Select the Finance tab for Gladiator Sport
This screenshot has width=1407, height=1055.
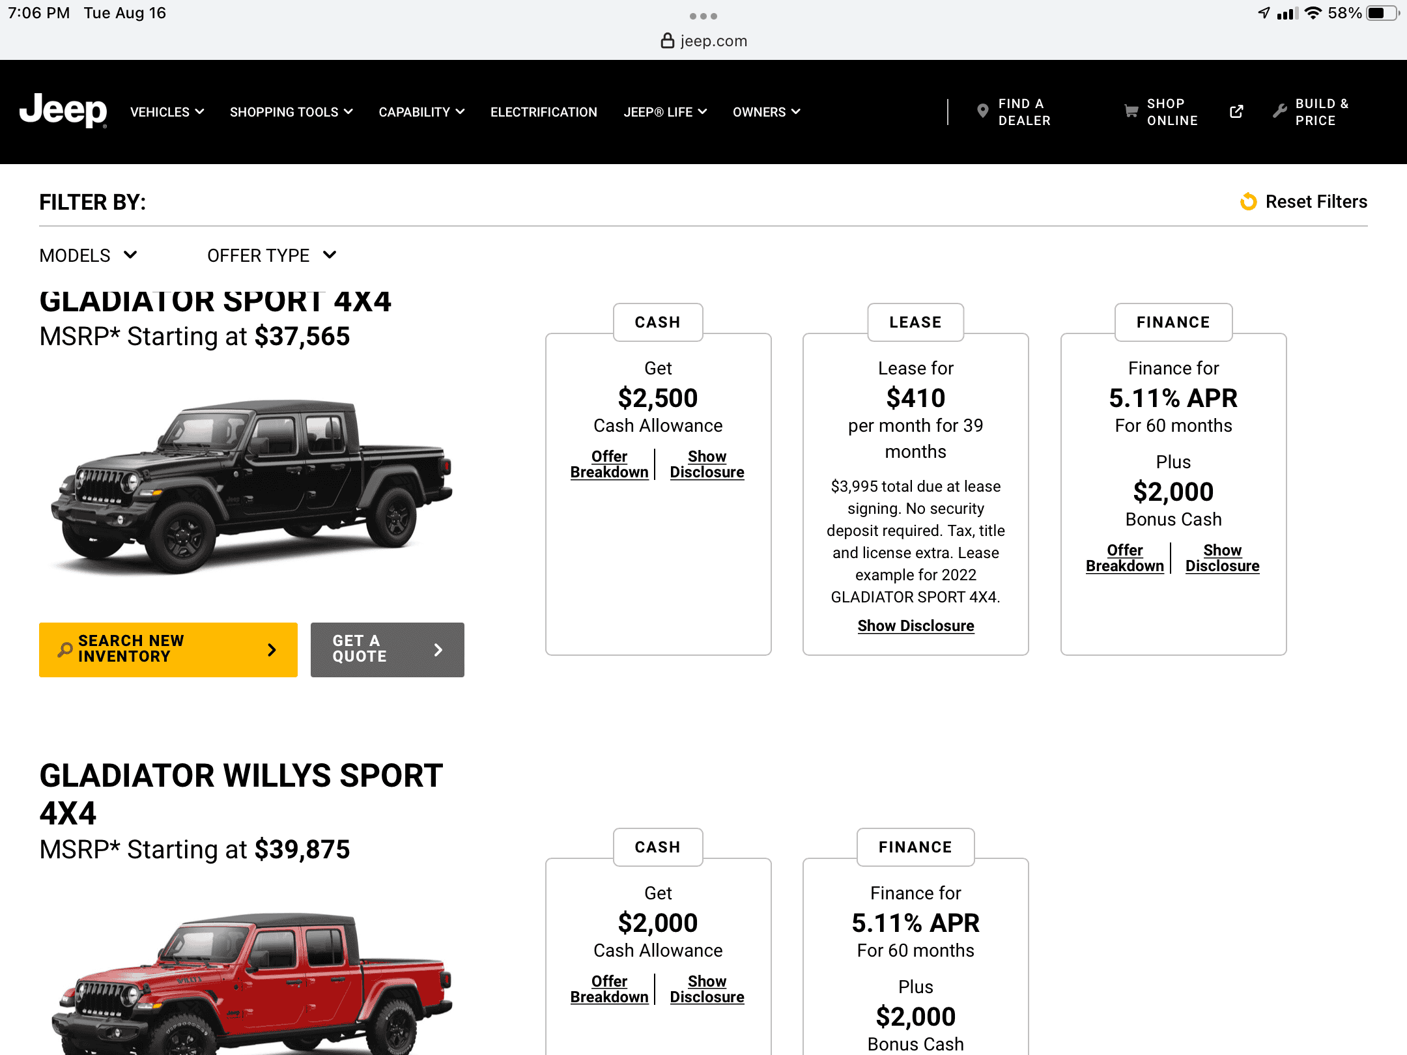pos(1173,322)
